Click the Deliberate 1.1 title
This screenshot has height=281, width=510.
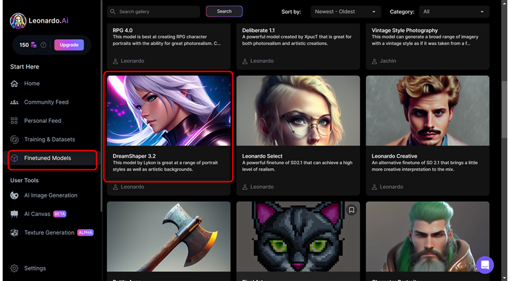(x=258, y=31)
